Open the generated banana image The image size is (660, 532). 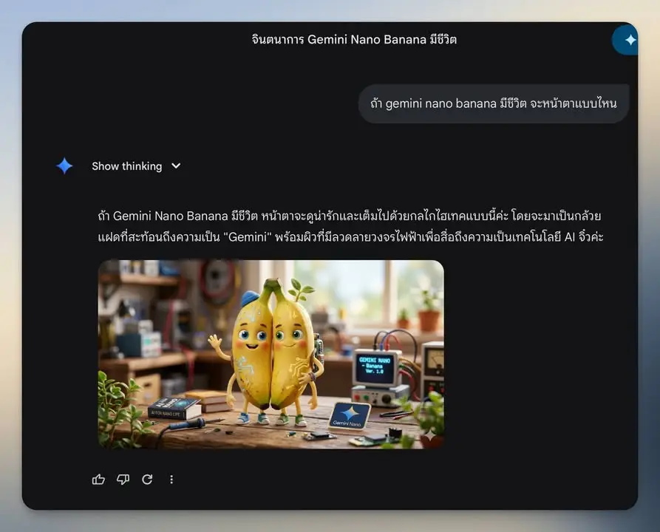271,355
